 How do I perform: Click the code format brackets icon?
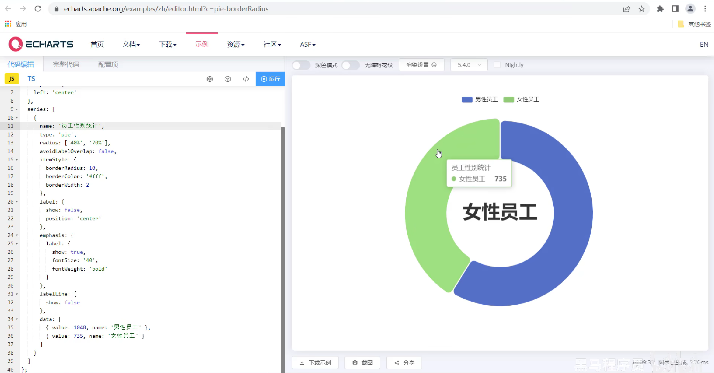point(246,79)
